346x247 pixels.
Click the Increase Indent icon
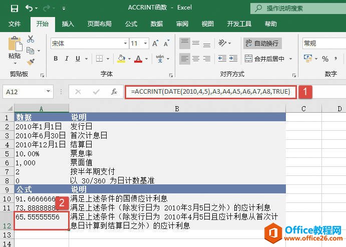click(233, 59)
